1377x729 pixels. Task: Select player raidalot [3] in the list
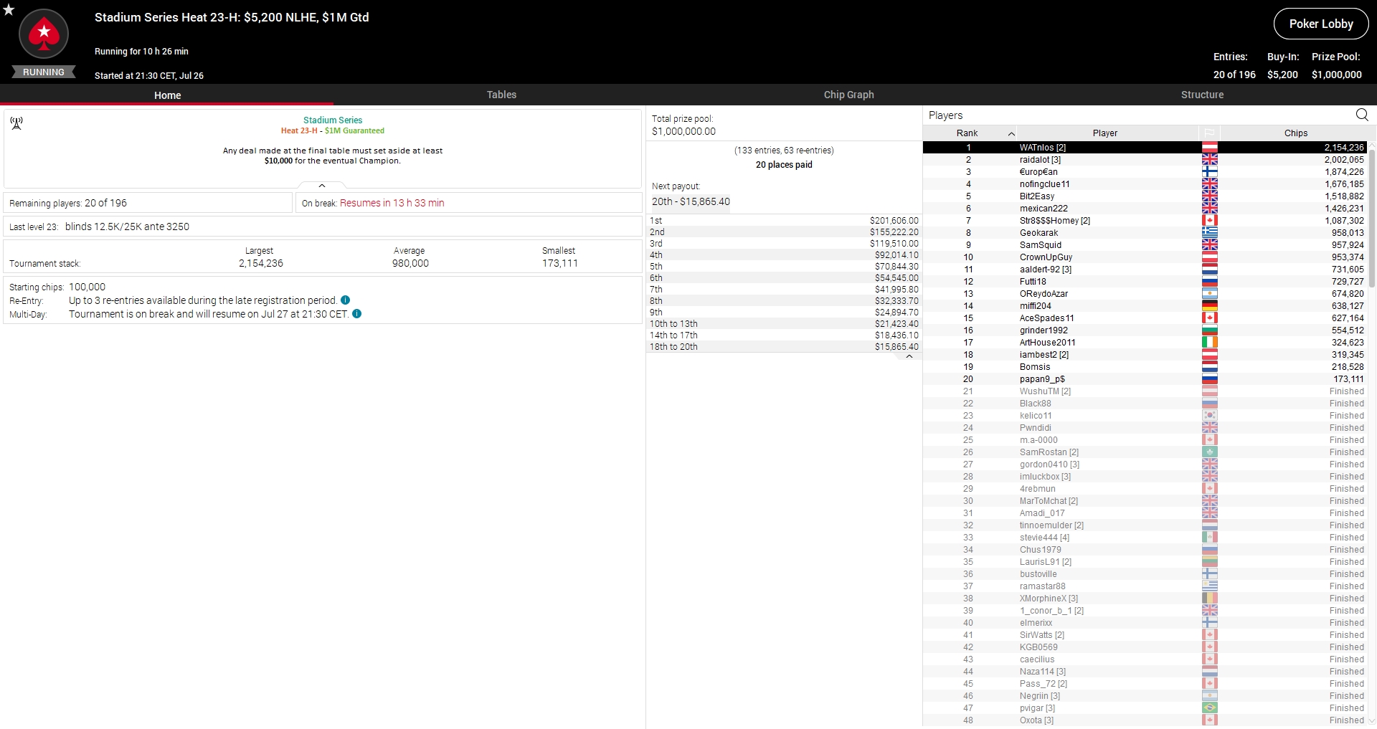[1145, 160]
